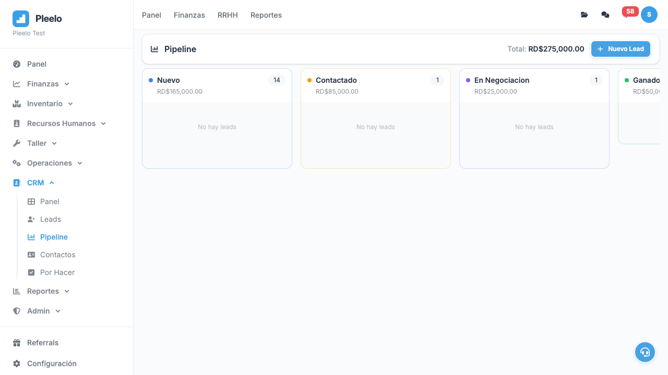
Task: Click the Contactos address card icon
Action: (x=31, y=255)
